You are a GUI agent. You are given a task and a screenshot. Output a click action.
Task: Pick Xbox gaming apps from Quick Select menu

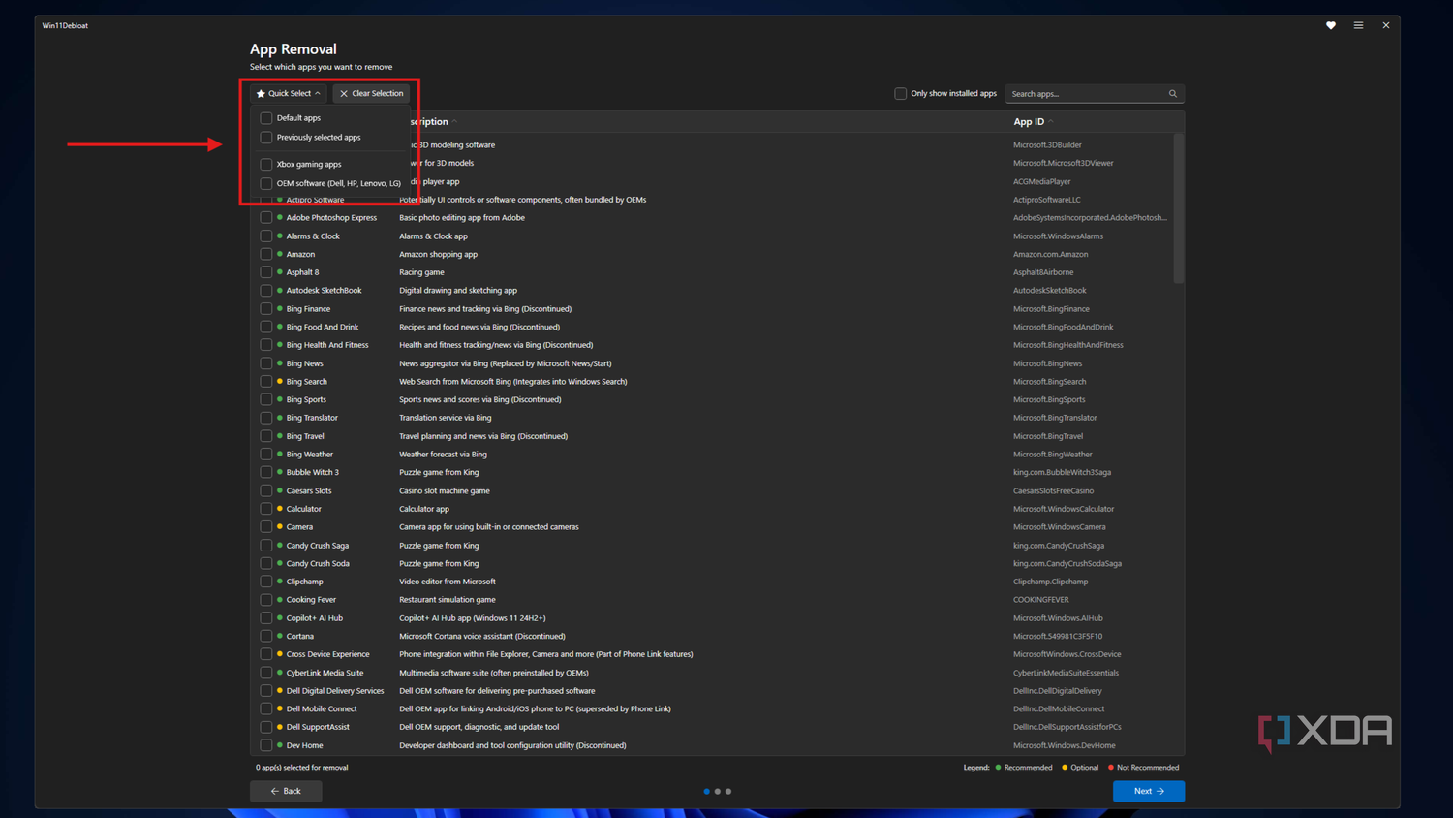[308, 165]
